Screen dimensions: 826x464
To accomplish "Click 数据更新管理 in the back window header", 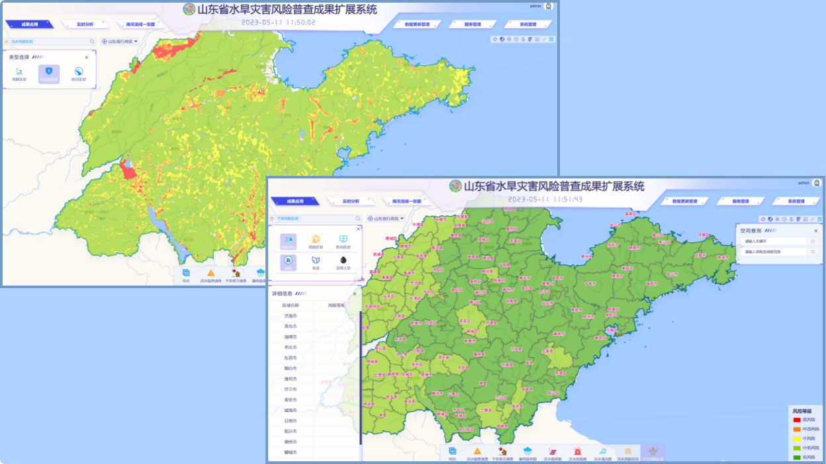I will coord(416,24).
